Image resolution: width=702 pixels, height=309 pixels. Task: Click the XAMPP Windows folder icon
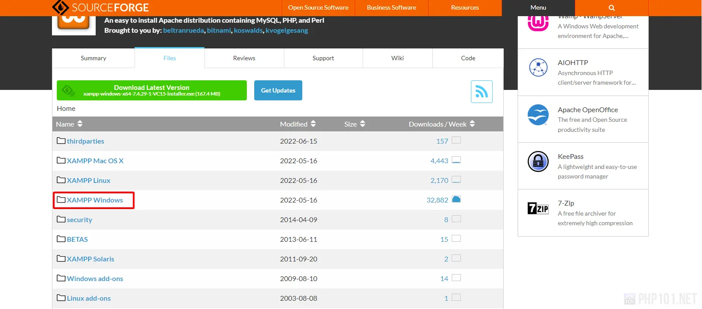point(61,200)
